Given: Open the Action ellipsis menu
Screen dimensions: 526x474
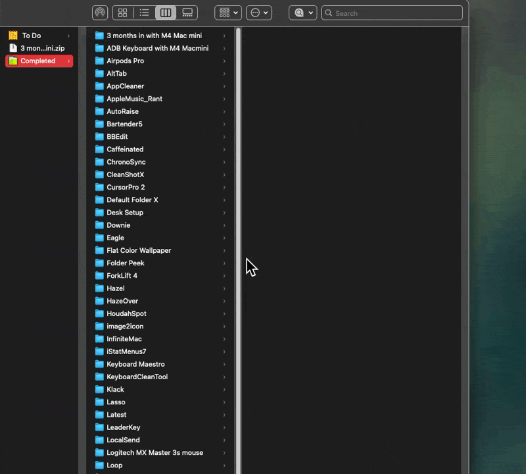Looking at the screenshot, I should pos(259,13).
